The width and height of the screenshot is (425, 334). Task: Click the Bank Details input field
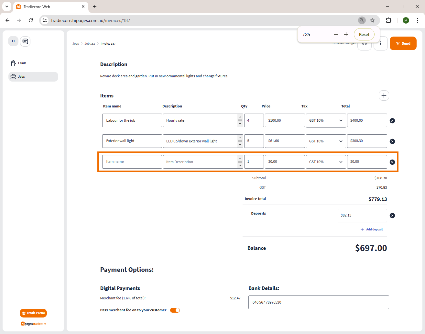318,302
